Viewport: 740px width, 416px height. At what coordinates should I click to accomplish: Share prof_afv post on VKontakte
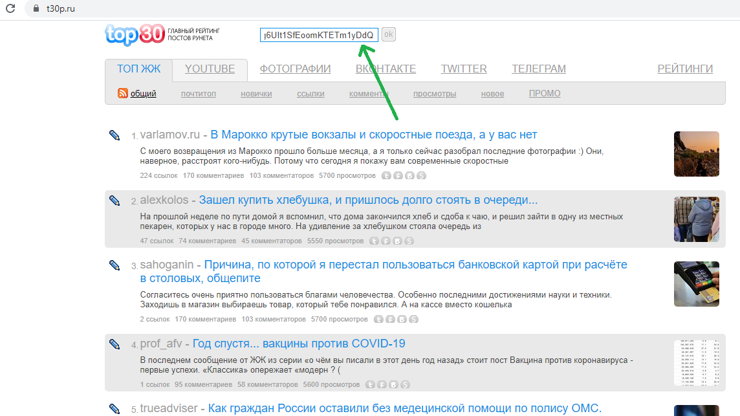point(393,384)
